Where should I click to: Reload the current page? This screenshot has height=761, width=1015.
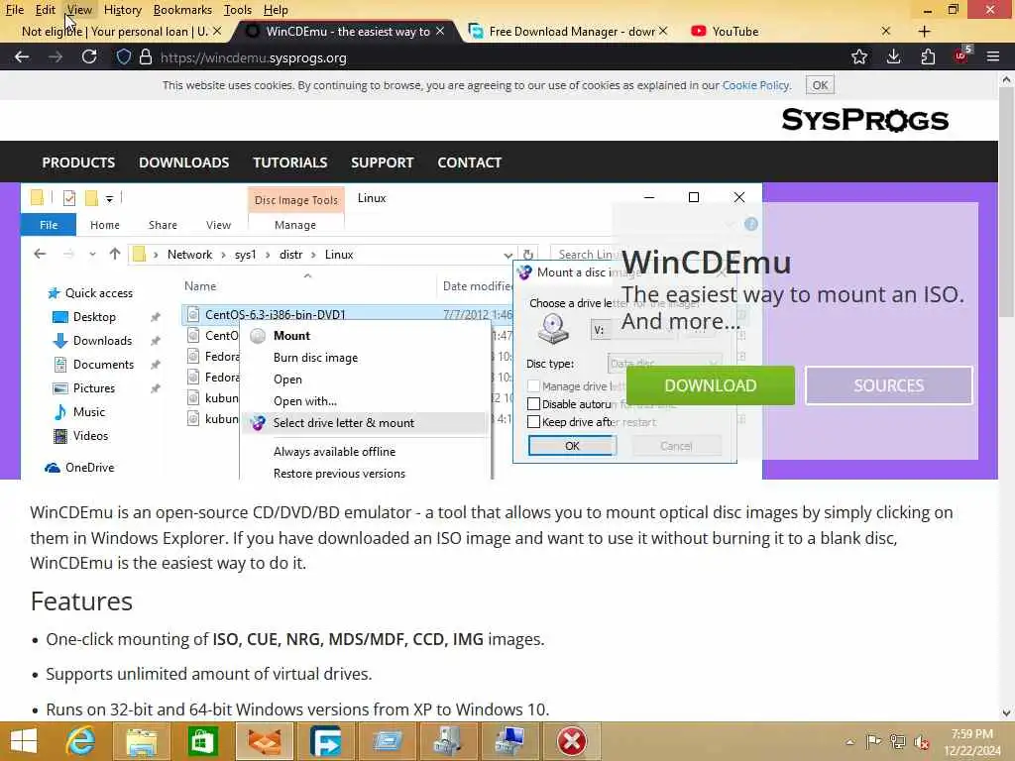(89, 56)
